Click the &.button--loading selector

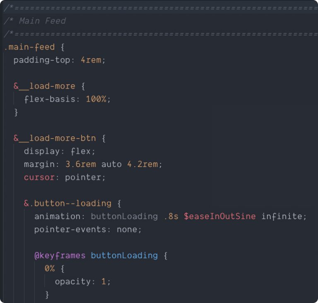click(67, 203)
